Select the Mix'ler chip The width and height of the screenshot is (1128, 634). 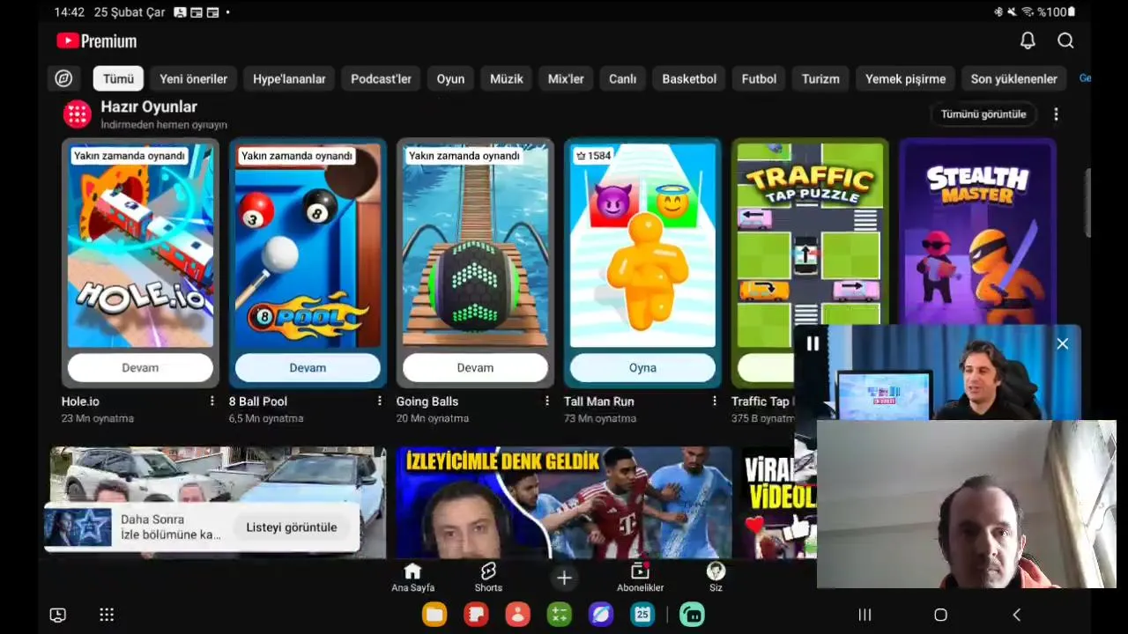click(566, 78)
